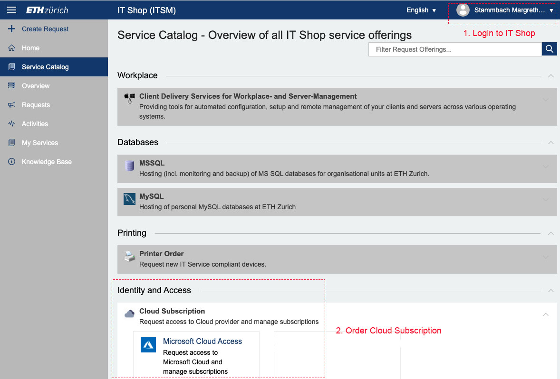Click text 'Request new IT Service compliant devices.'
Screen dimensions: 560x379
(203, 264)
